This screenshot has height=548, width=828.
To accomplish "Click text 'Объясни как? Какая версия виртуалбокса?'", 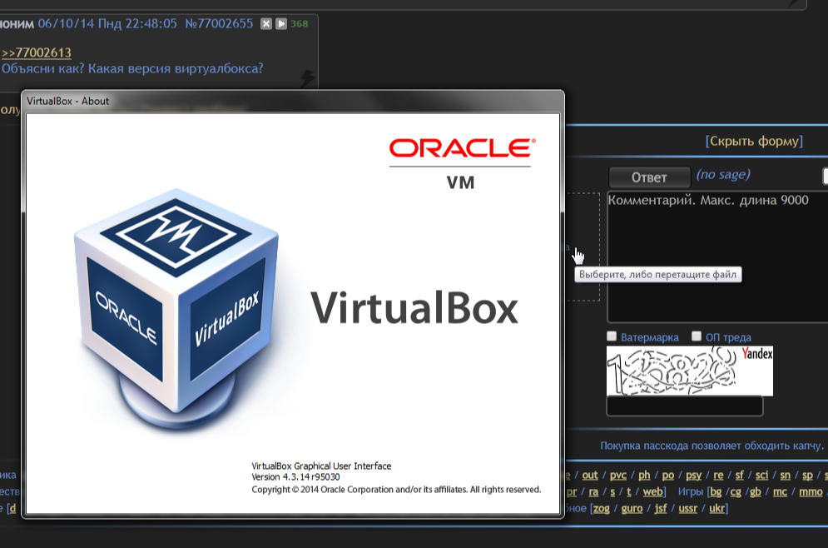I will point(132,68).
